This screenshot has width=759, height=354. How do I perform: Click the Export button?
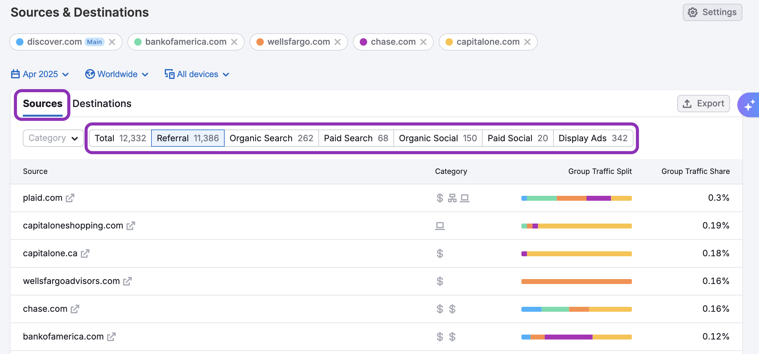coord(703,104)
